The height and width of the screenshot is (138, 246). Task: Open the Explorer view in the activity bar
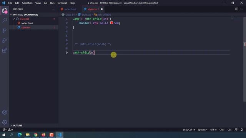5,10
